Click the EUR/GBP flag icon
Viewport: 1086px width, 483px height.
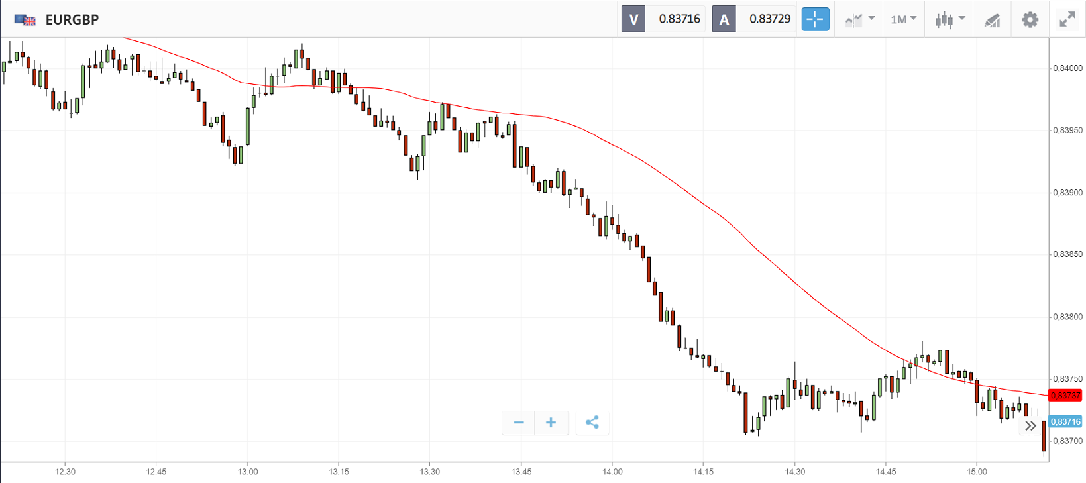25,20
